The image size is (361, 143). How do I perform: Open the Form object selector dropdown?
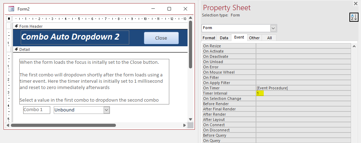click(273, 28)
